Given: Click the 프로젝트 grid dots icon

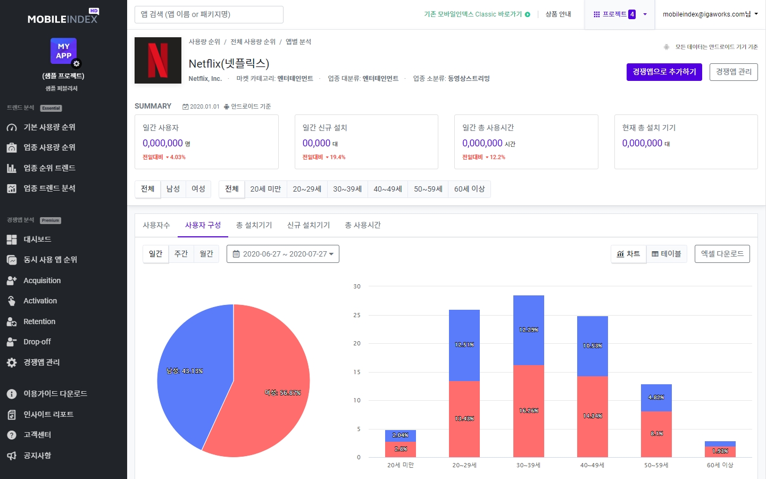Looking at the screenshot, I should tap(597, 14).
